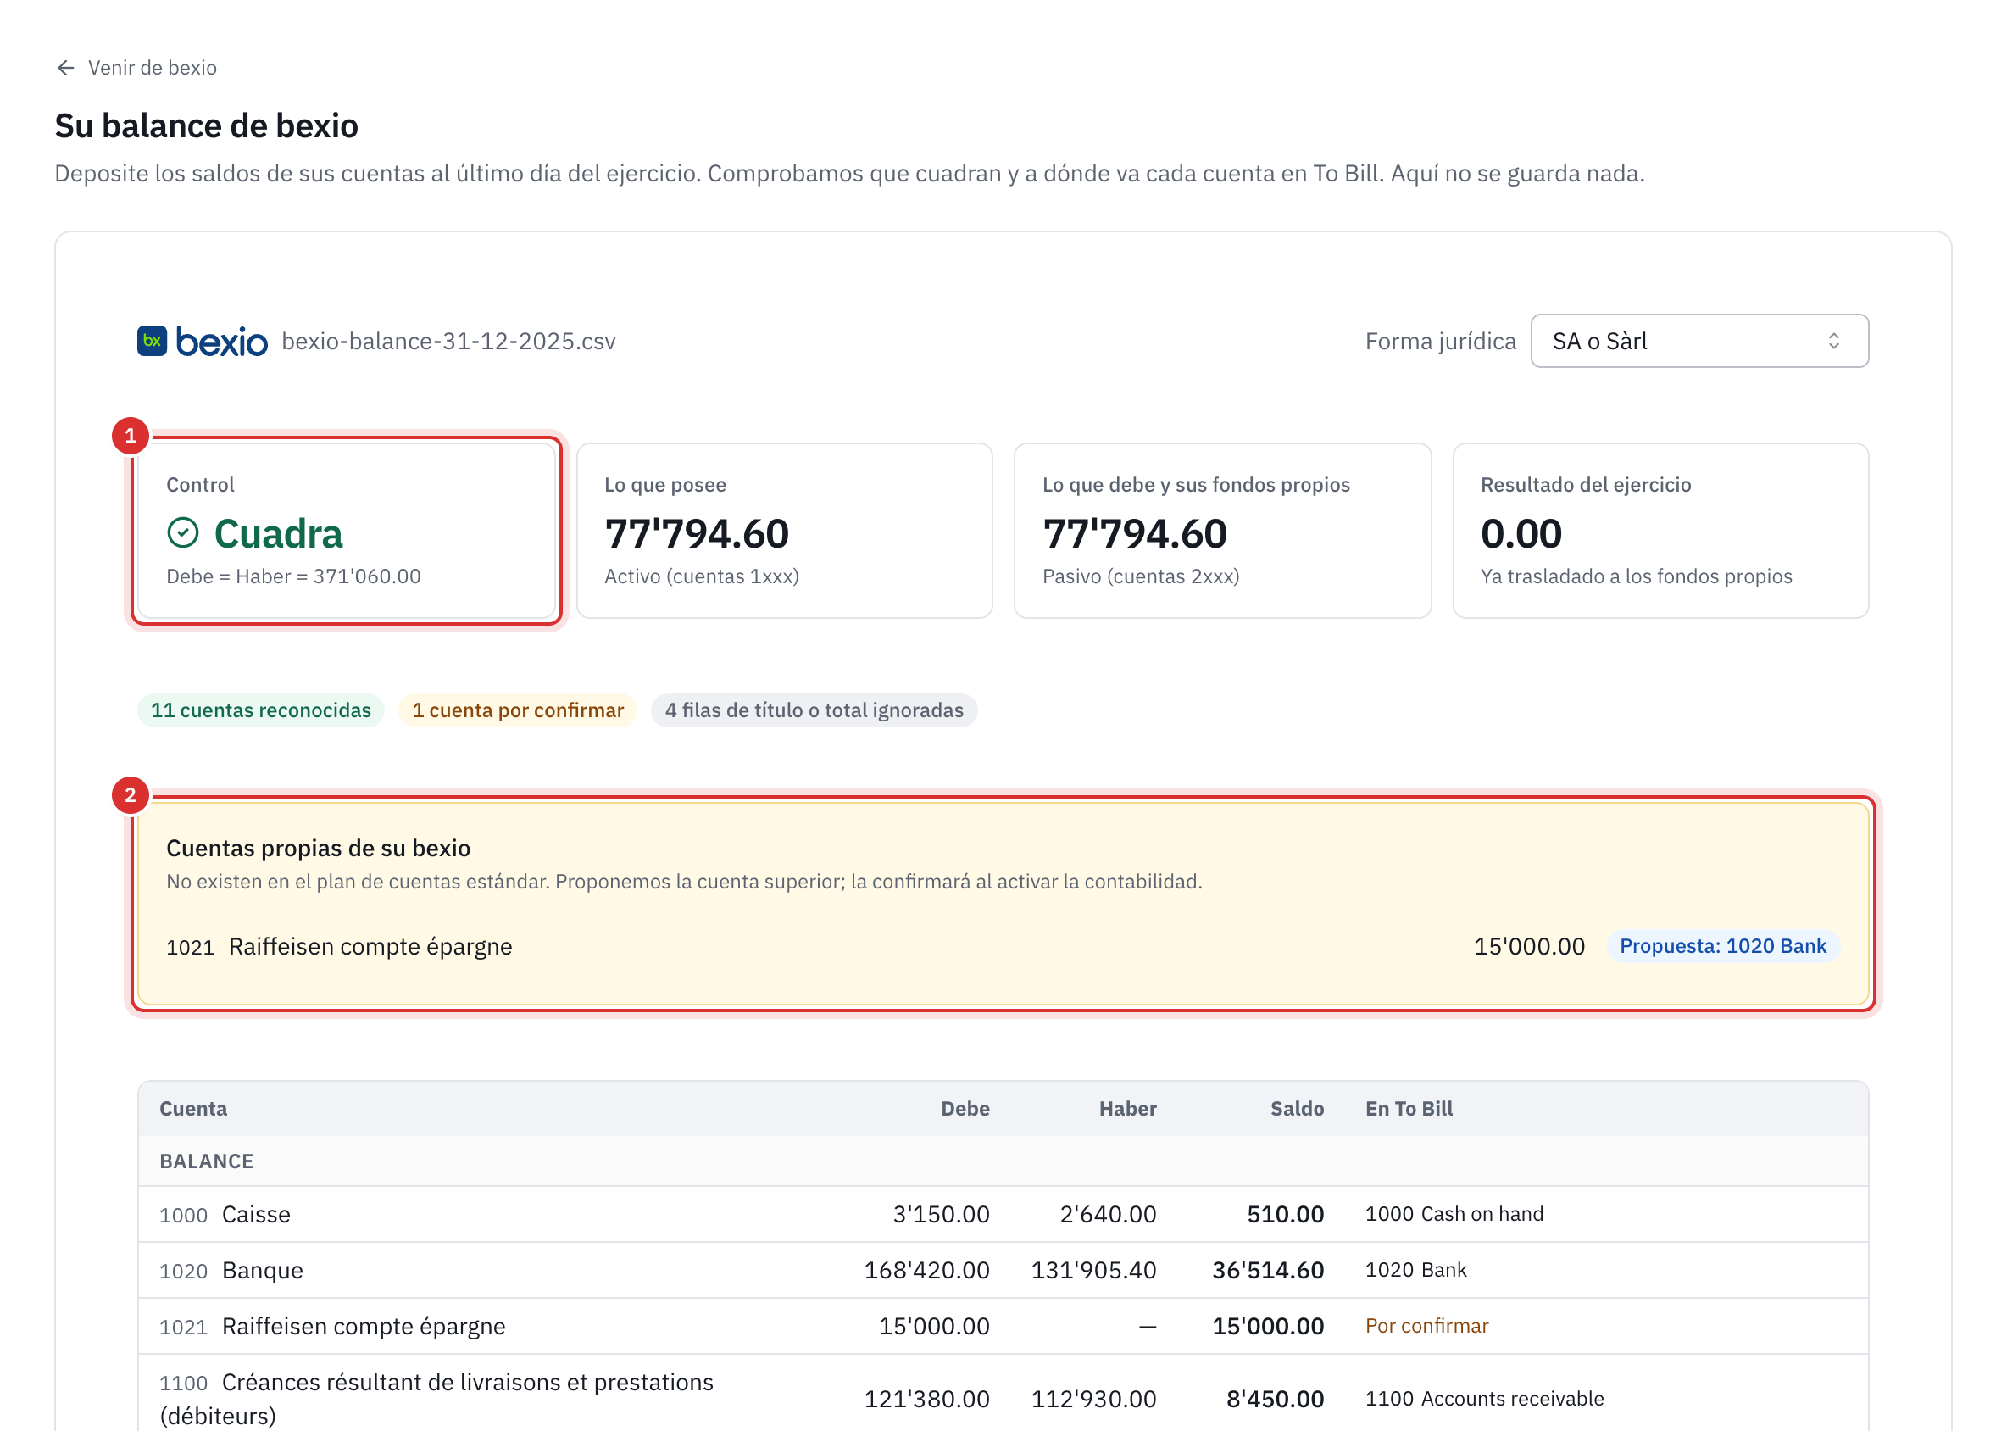Click the Cuadra status text
The image size is (2007, 1431).
pyautogui.click(x=278, y=534)
